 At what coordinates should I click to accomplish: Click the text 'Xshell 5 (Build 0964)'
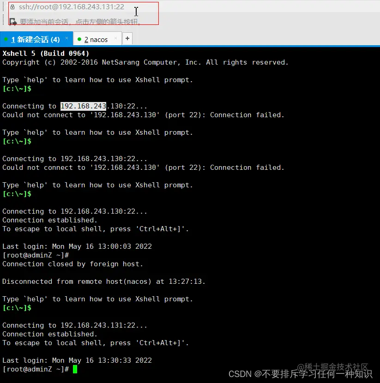(46, 54)
